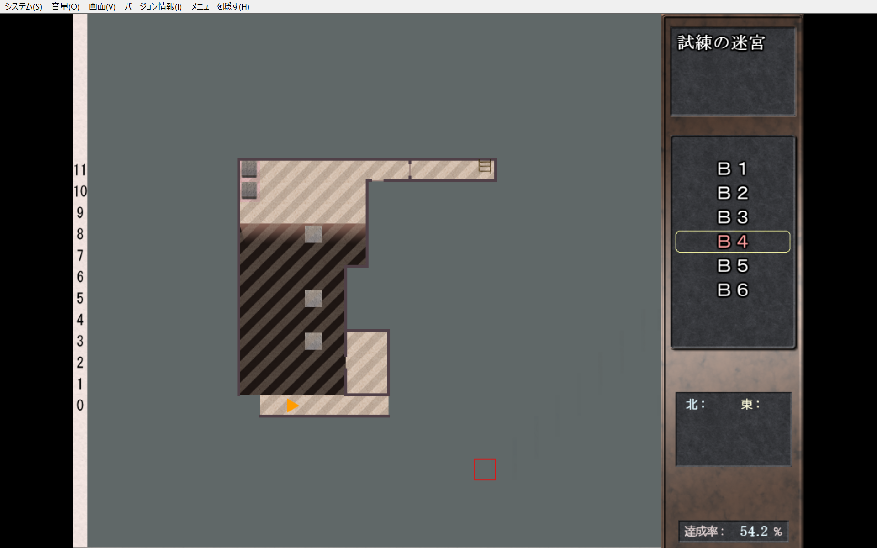
Task: Click gray tile at row 3 in dark area
Action: click(313, 341)
